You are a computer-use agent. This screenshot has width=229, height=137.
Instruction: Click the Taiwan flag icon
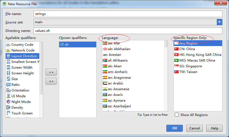[176, 72]
